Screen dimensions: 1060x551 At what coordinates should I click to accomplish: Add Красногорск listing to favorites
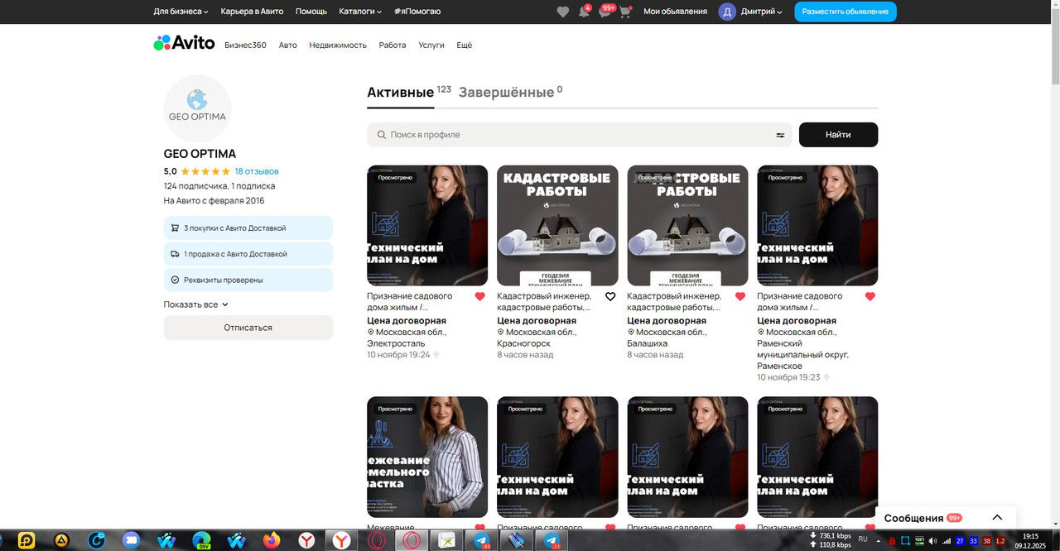coord(610,296)
